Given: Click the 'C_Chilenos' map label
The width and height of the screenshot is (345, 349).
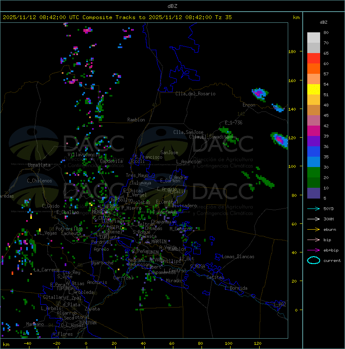Looking at the screenshot, I should click(x=39, y=181).
